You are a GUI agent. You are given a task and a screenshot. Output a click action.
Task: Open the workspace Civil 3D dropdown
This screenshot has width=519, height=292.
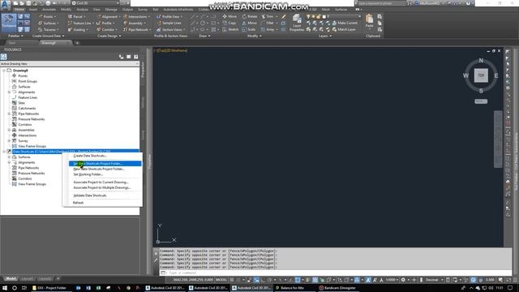pyautogui.click(x=96, y=3)
